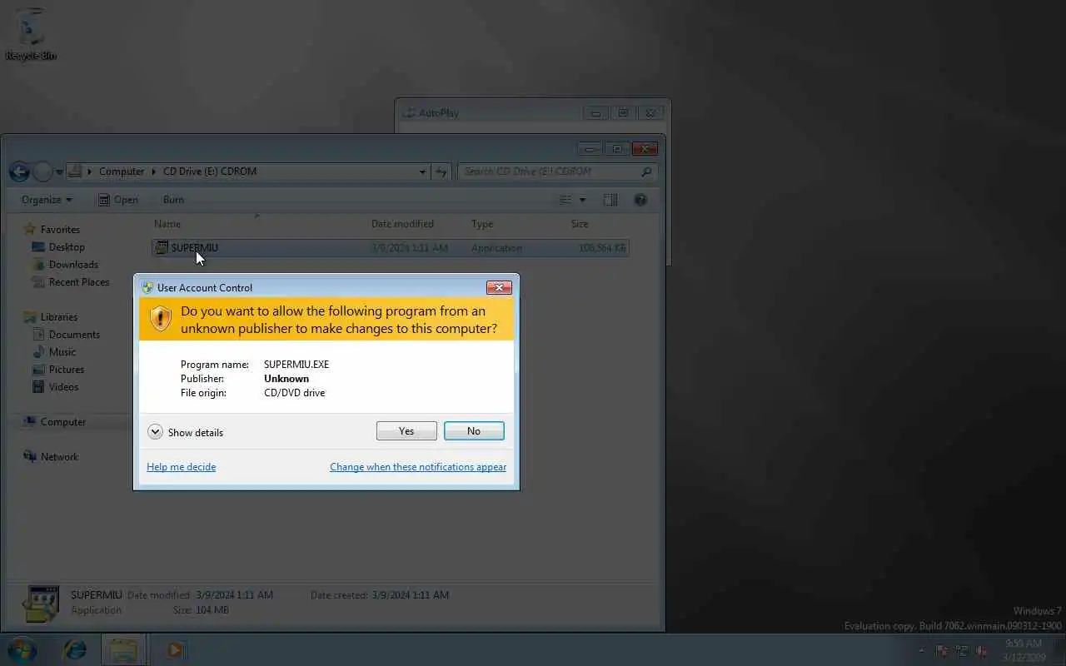Select the SUPERMIU file row

tap(390, 247)
